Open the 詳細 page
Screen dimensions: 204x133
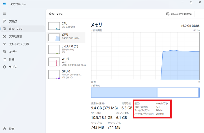pos(23,59)
